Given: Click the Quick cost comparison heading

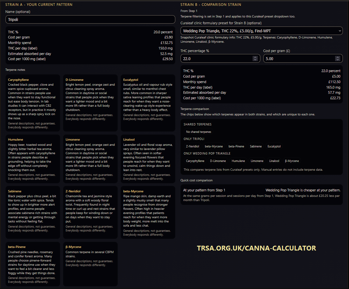Looking at the screenshot, I should 196,180.
